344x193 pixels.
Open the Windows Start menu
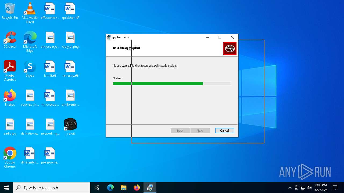click(x=6, y=188)
